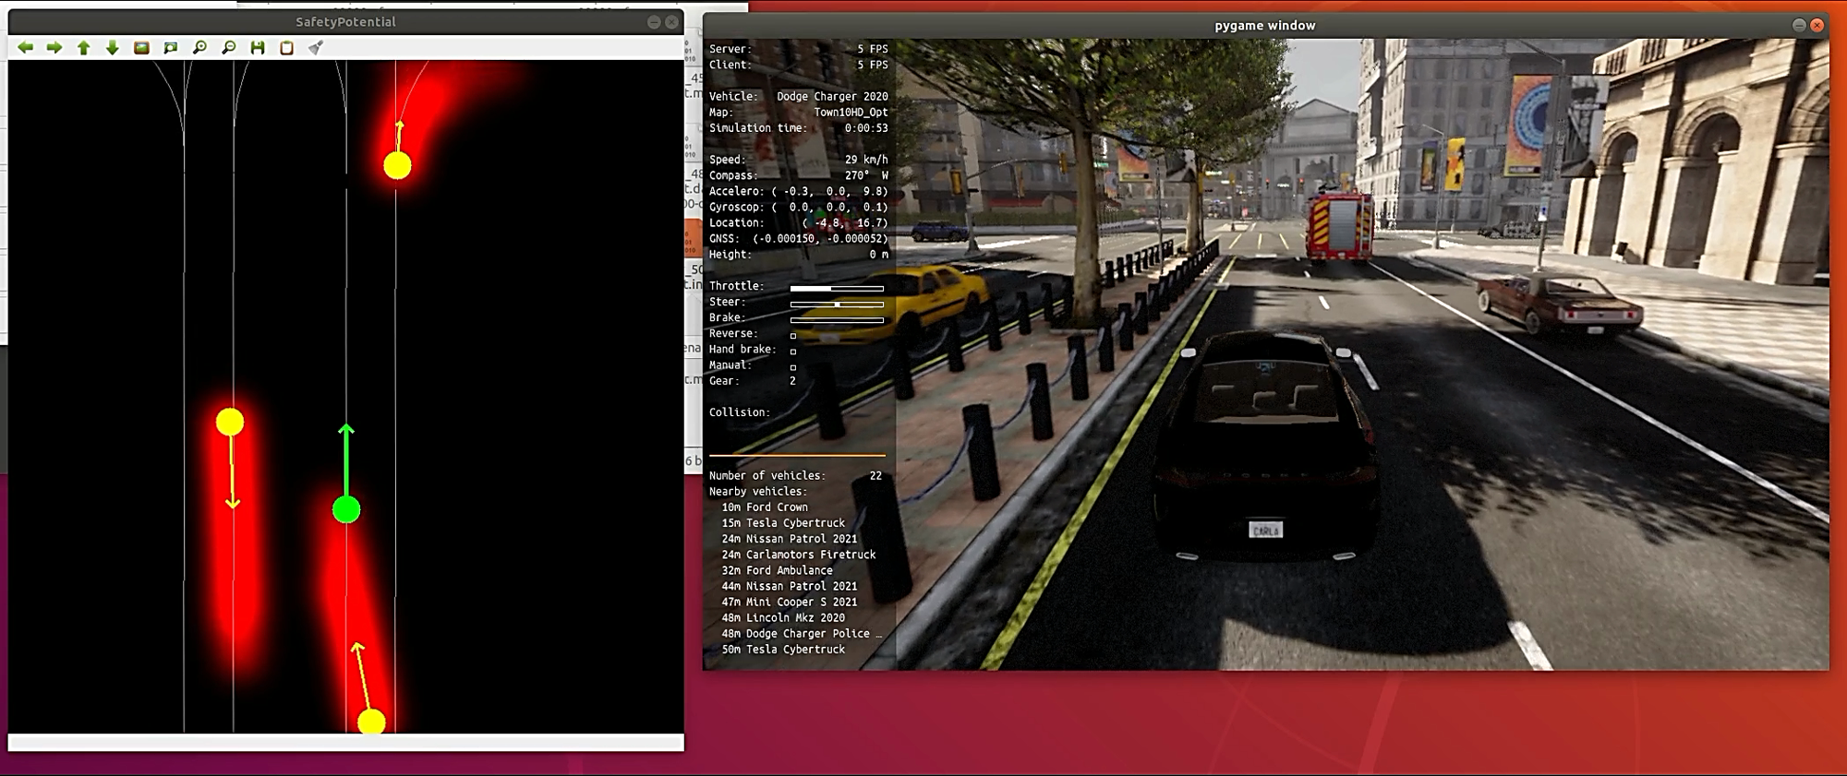Zoom out using the magnifier minus icon

pos(229,47)
